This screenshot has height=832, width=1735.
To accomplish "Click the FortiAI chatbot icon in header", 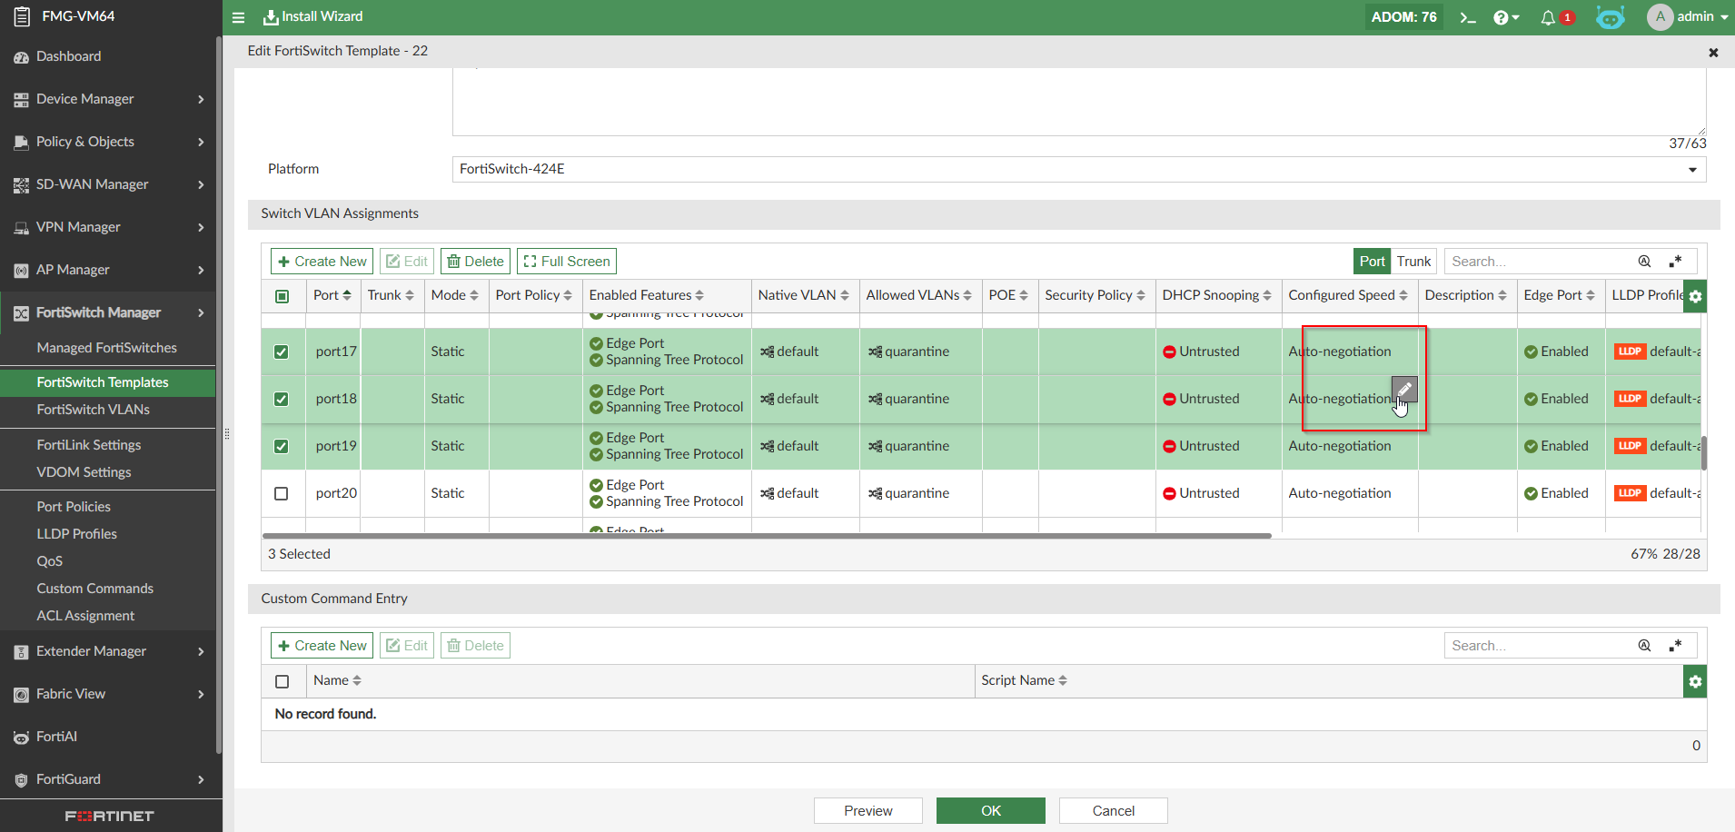I will pos(1610,16).
